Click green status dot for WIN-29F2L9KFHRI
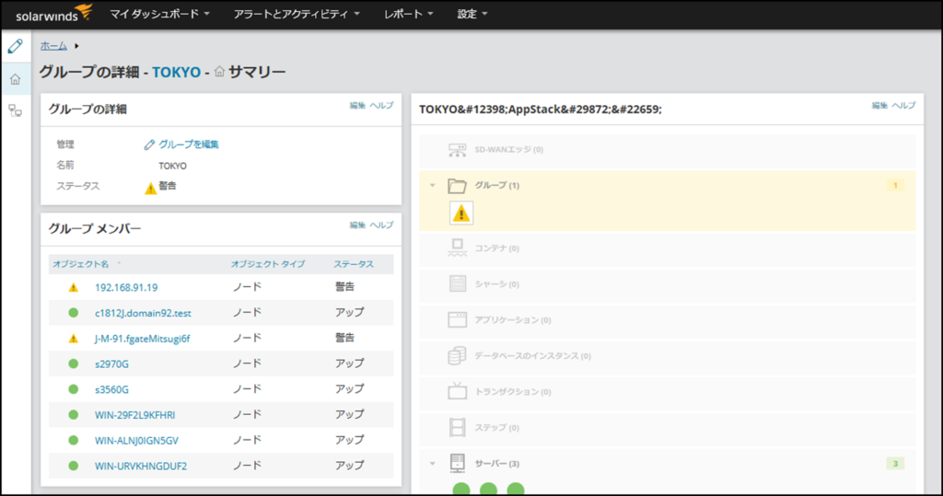943x496 pixels. point(74,415)
